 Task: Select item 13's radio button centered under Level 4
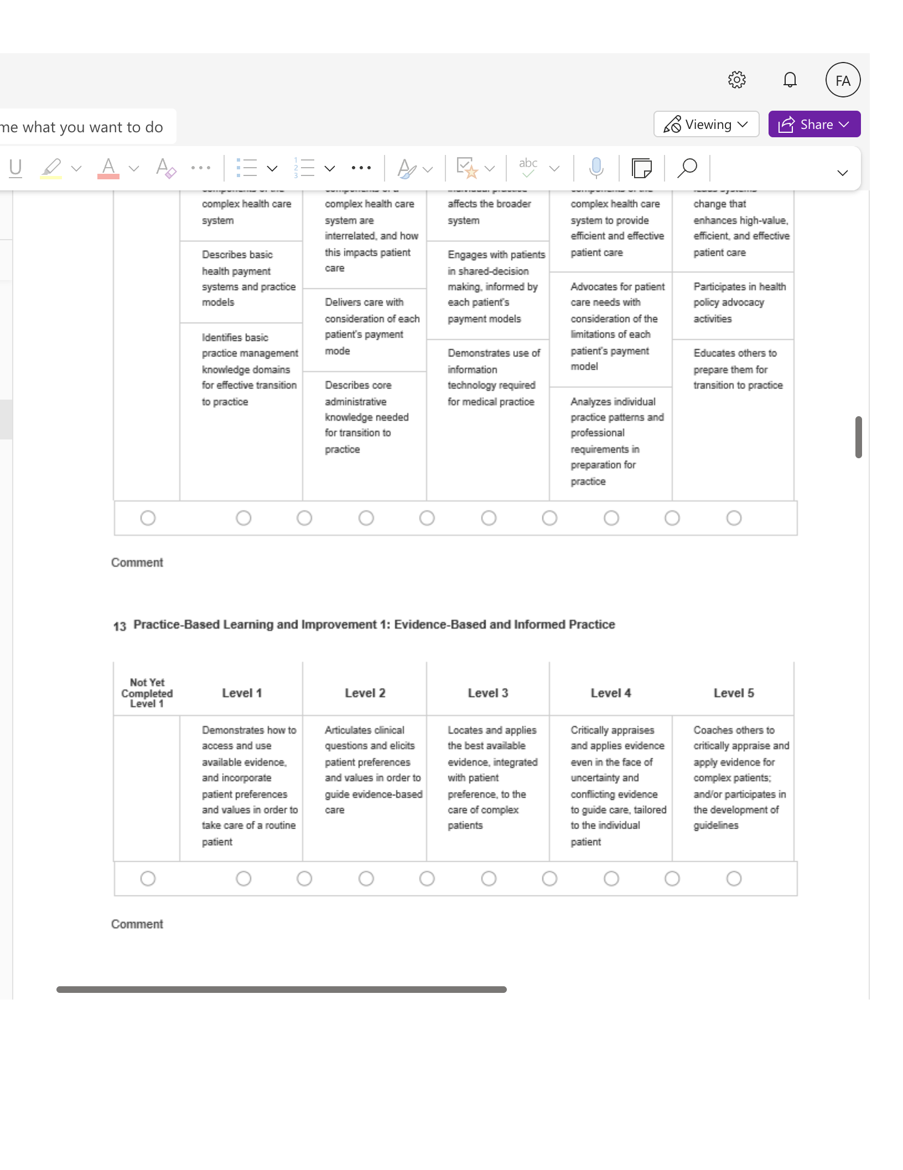(x=611, y=878)
